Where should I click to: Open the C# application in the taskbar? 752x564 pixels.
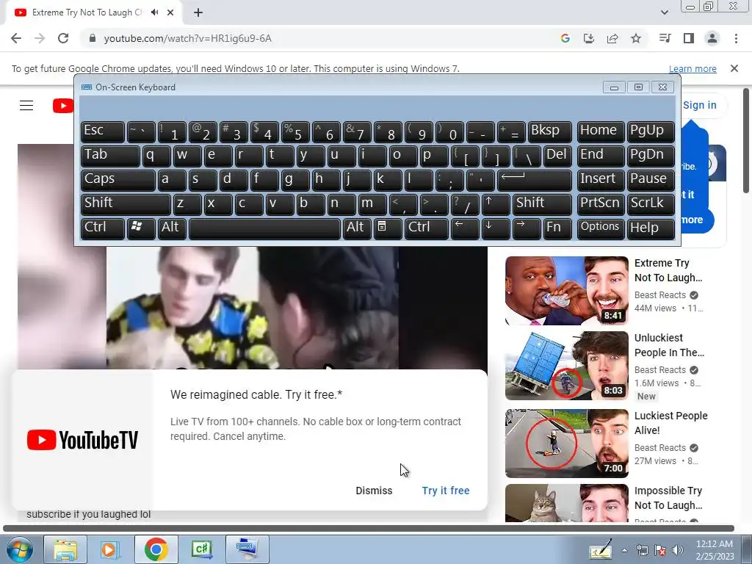(201, 549)
